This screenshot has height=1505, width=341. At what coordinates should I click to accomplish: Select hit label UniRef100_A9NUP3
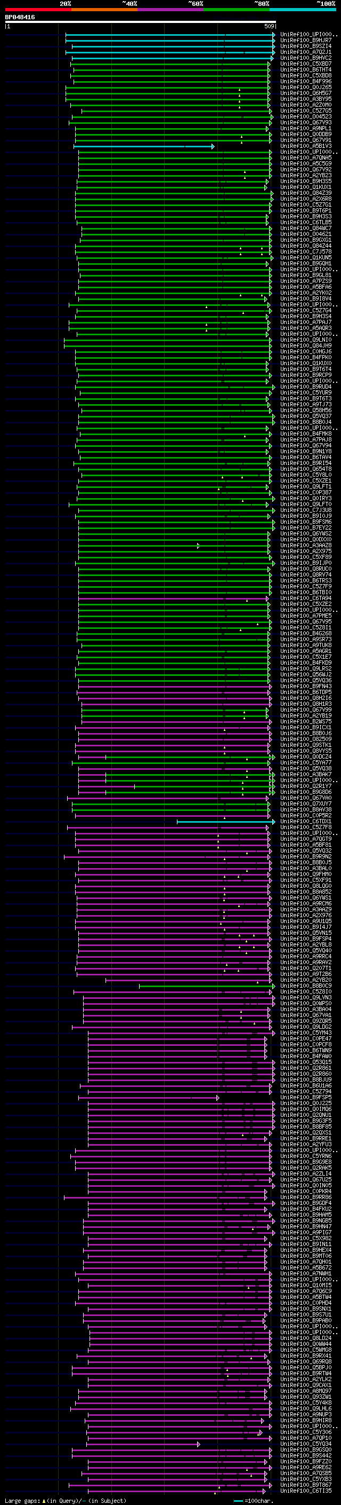click(x=306, y=1414)
